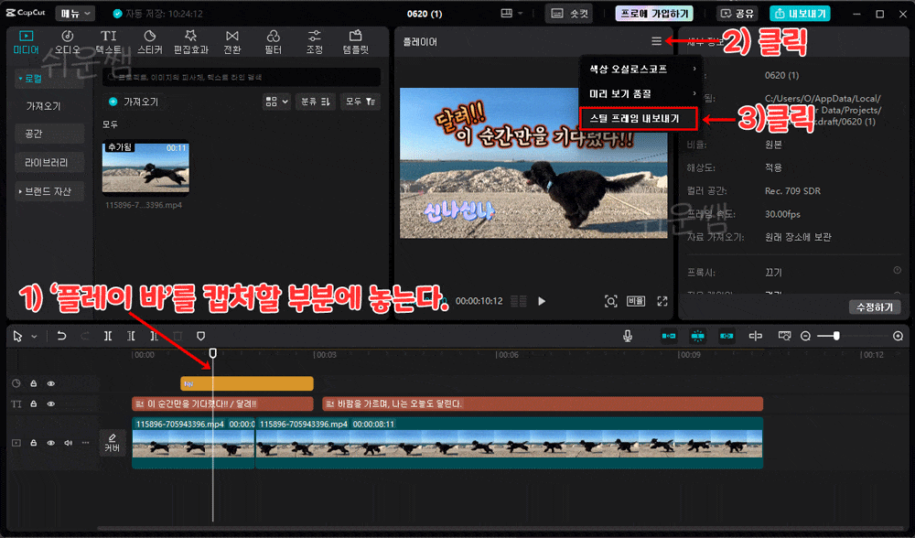Screen dimensions: 915x538
Task: Select the 필터 (Filter) panel icon
Action: (x=274, y=40)
